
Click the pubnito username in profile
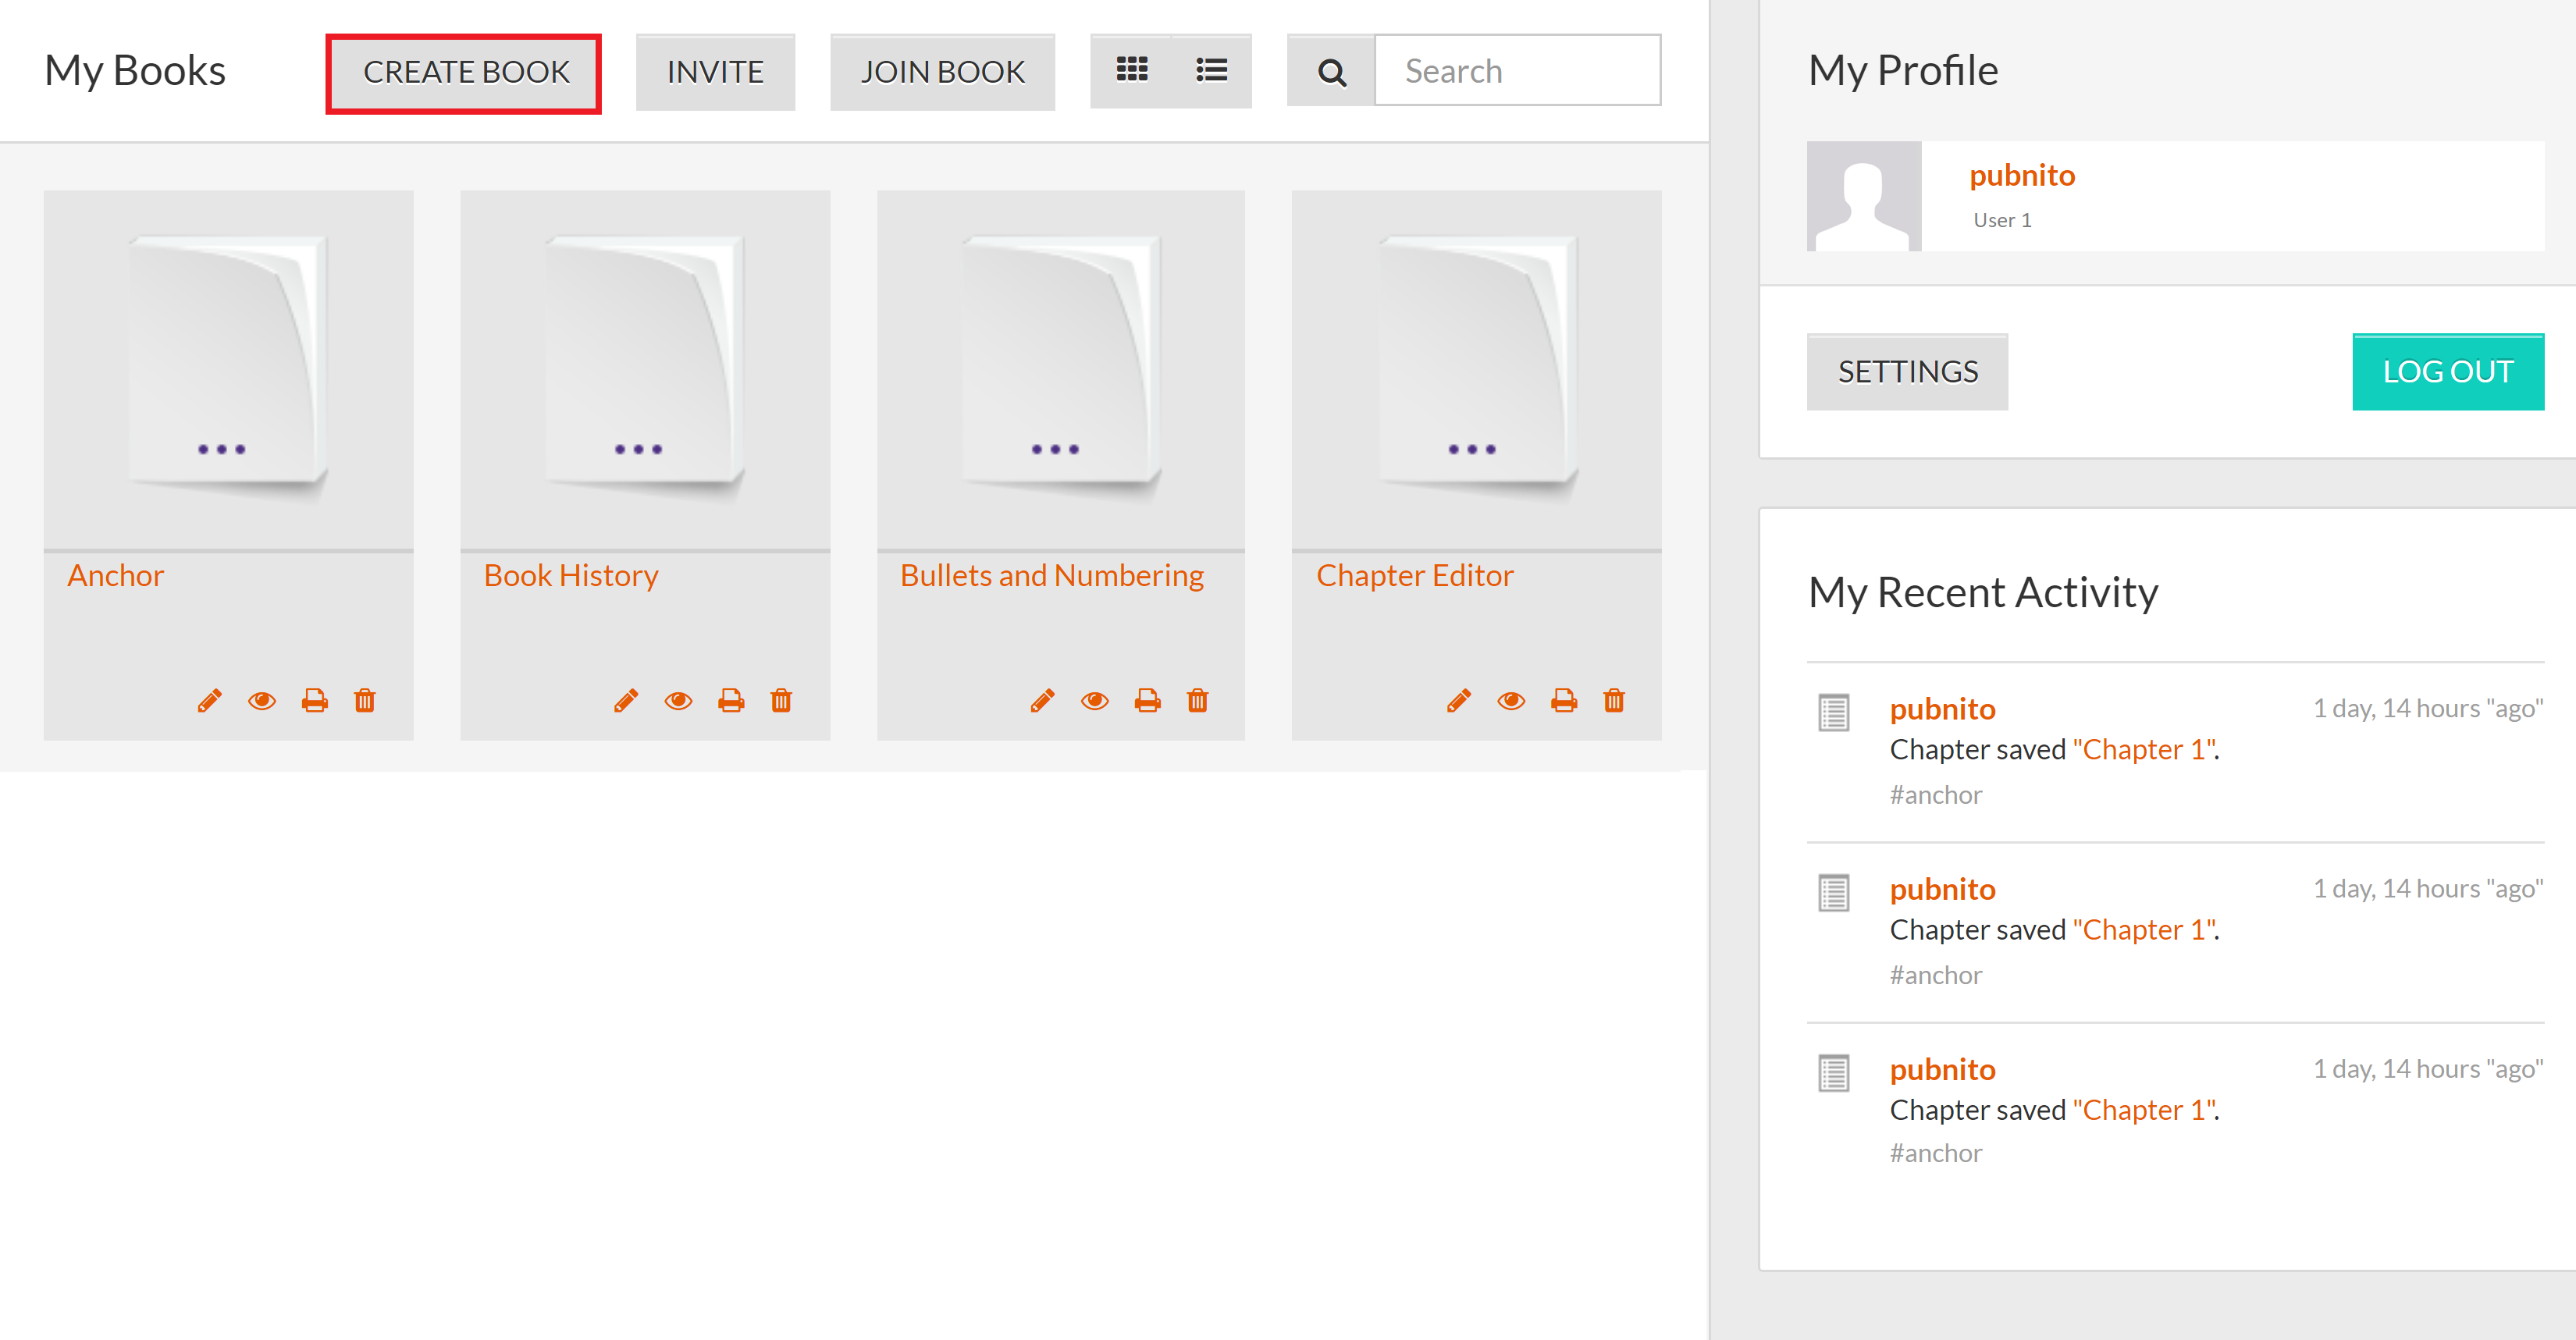[2021, 175]
